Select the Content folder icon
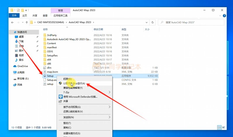Screen dimensions: 233x137 (45, 43)
